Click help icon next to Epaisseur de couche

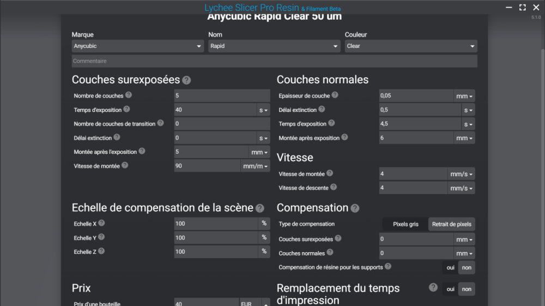coord(335,95)
